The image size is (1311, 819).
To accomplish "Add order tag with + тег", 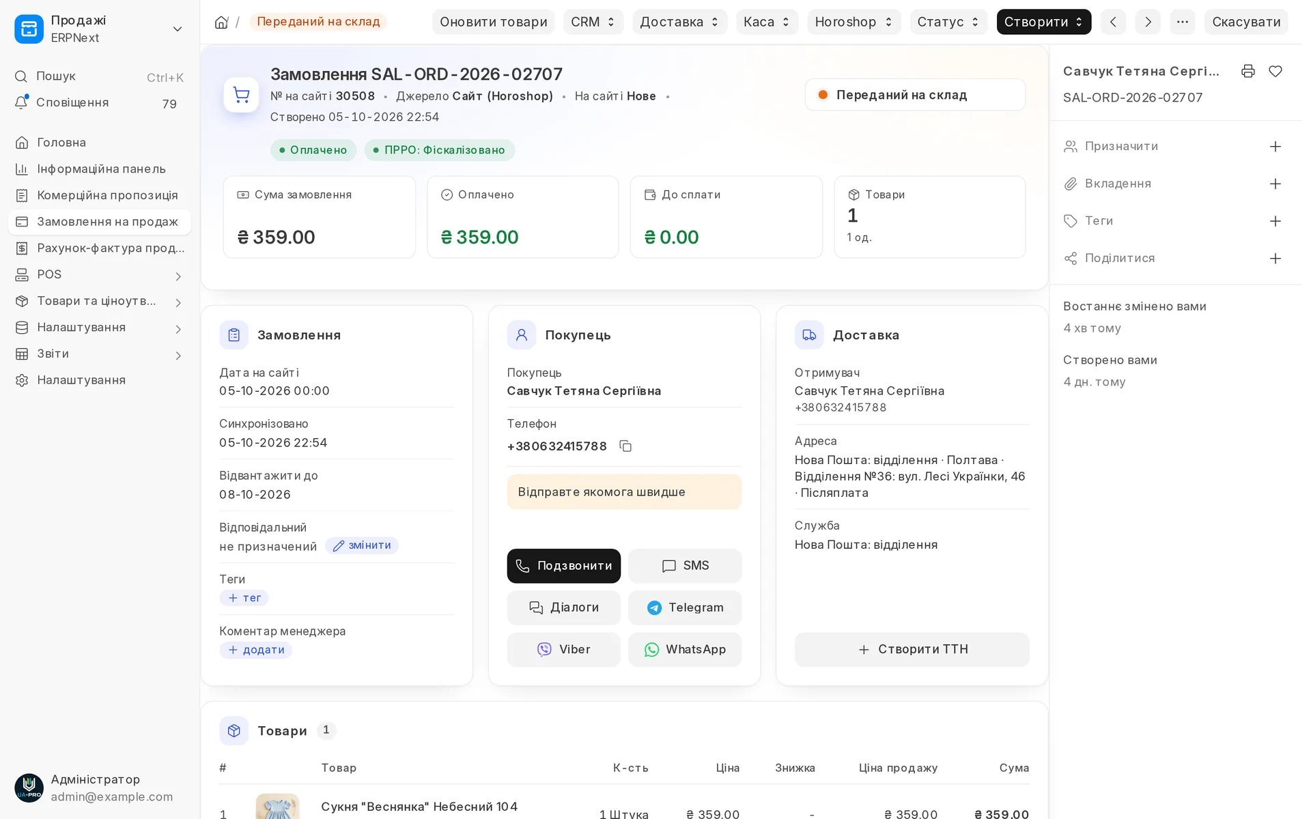I will pyautogui.click(x=244, y=598).
